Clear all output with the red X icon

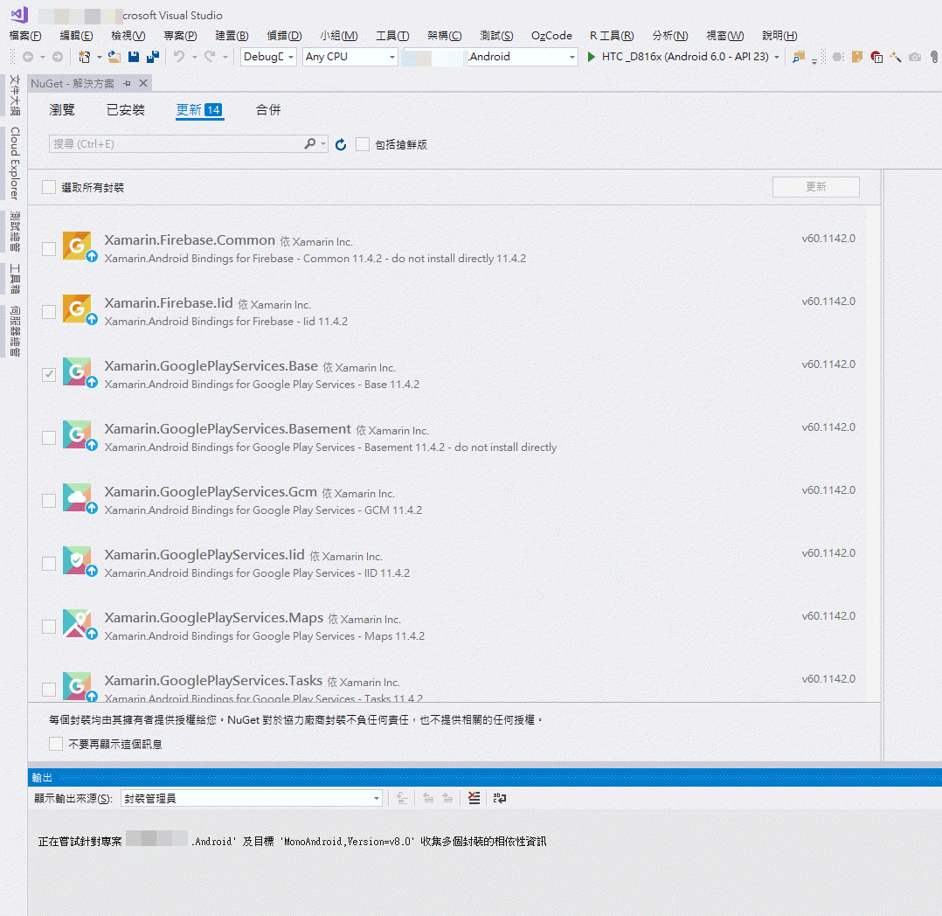(474, 798)
